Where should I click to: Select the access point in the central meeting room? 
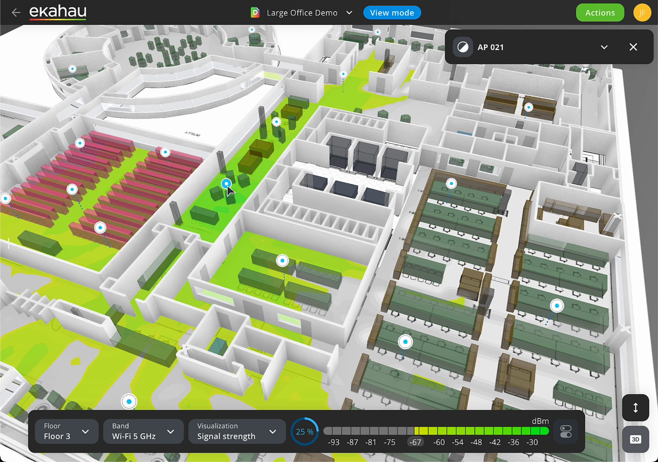pyautogui.click(x=282, y=261)
